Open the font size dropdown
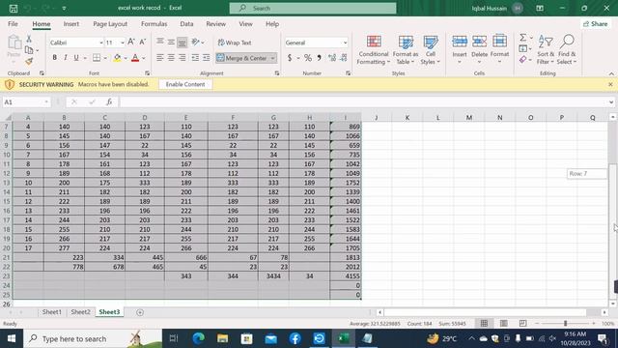Viewport: 618px width, 348px height. point(123,43)
